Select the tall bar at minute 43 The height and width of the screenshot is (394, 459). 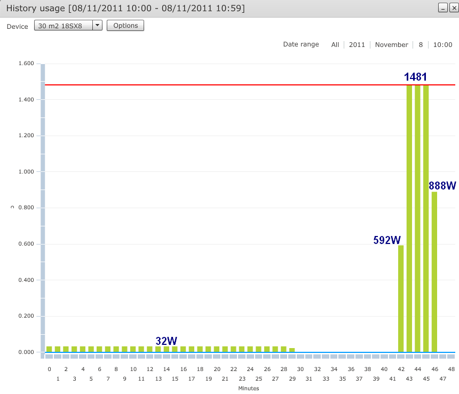click(x=409, y=219)
